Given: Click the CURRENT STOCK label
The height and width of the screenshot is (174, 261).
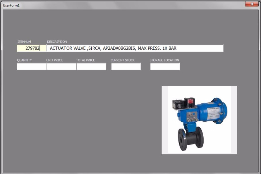Looking at the screenshot, I should [x=123, y=60].
